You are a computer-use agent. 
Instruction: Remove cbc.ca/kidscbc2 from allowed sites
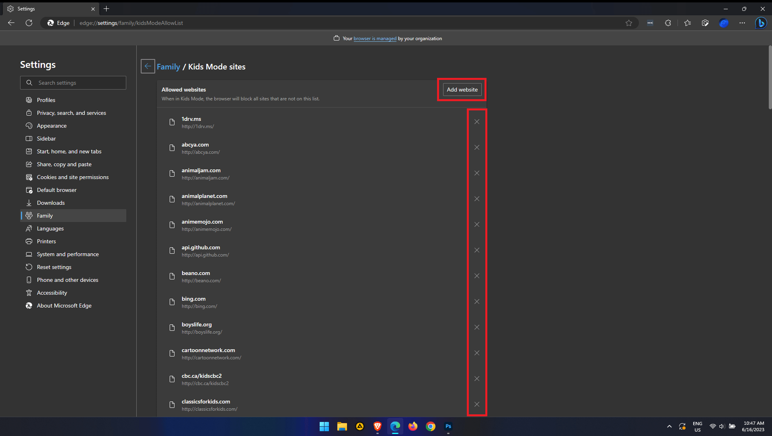(x=476, y=379)
